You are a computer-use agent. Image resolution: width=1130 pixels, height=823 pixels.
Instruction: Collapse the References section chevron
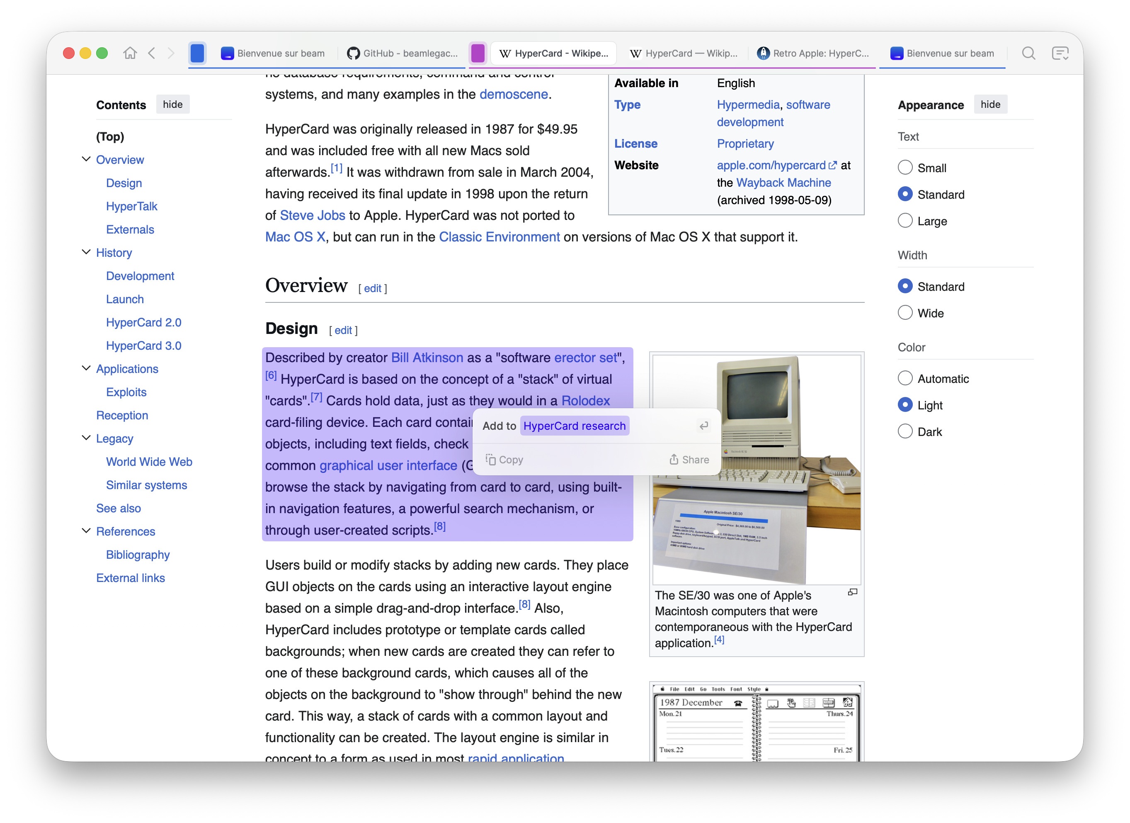86,531
